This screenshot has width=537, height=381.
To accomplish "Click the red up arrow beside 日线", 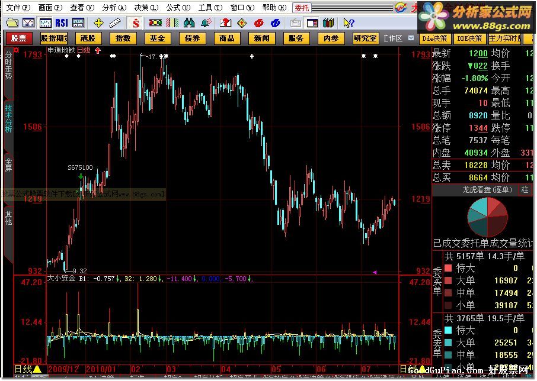I will 98,50.
